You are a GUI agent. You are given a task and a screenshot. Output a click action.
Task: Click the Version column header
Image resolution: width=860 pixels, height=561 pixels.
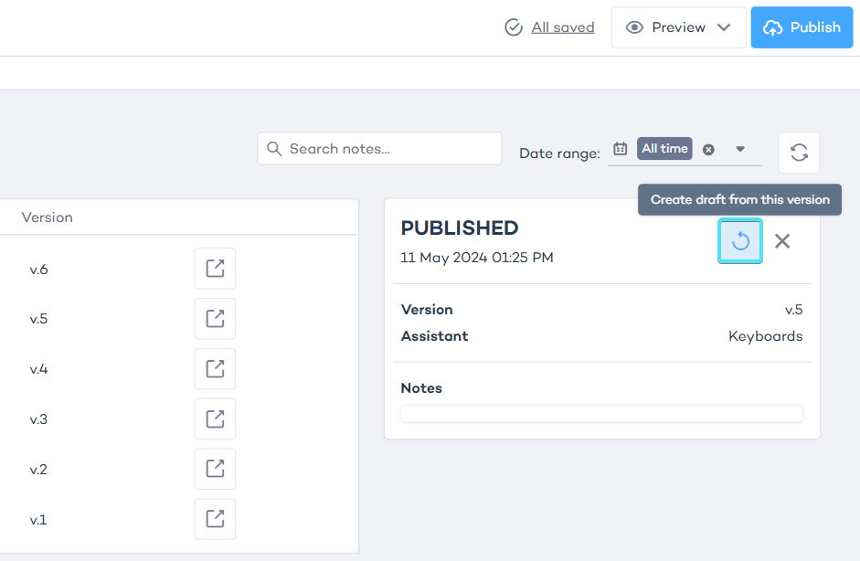coord(47,217)
